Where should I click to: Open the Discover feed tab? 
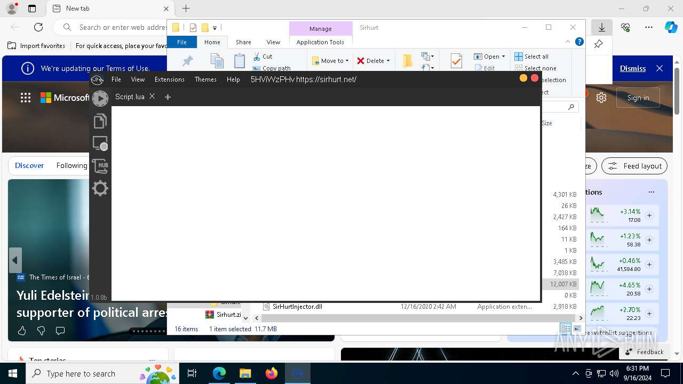(x=29, y=166)
